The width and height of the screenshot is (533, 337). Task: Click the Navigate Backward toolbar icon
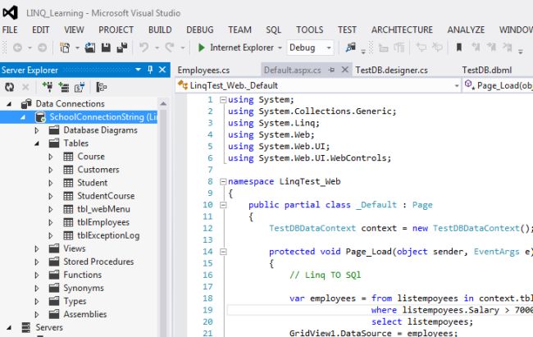(18, 48)
